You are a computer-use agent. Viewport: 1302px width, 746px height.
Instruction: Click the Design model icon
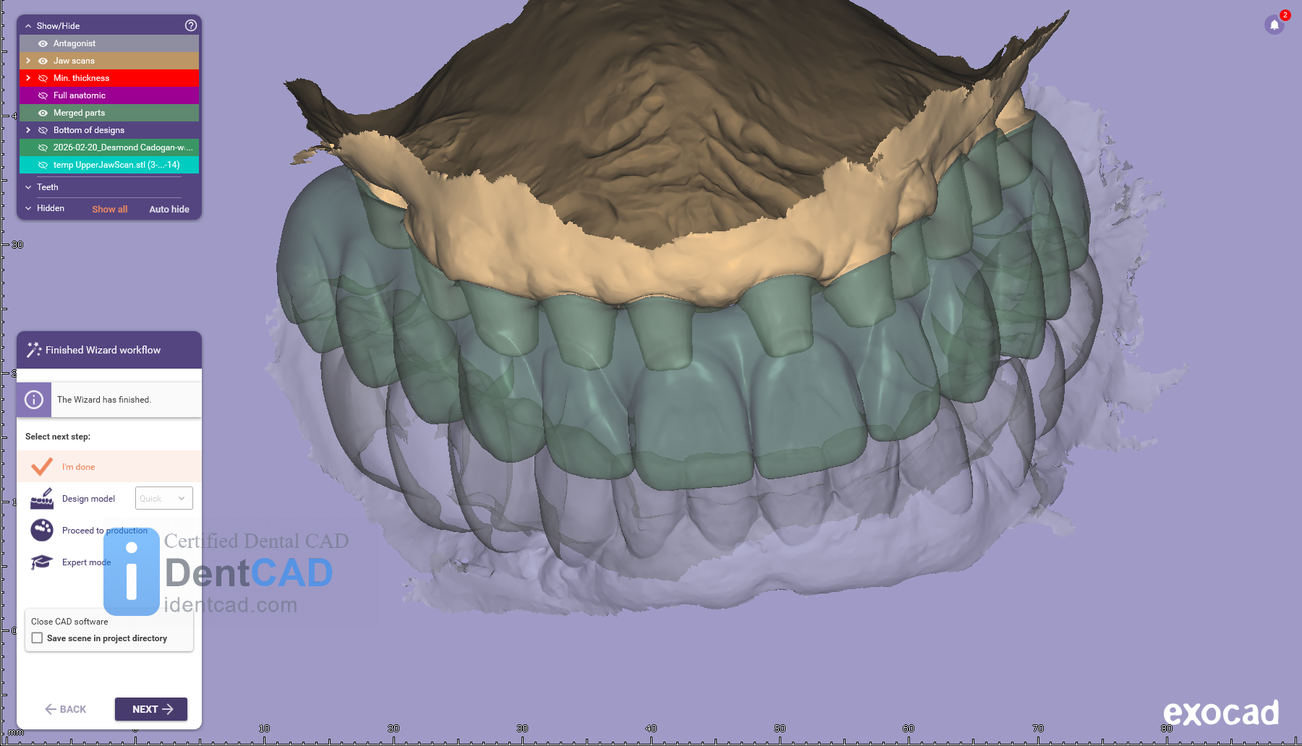point(42,499)
